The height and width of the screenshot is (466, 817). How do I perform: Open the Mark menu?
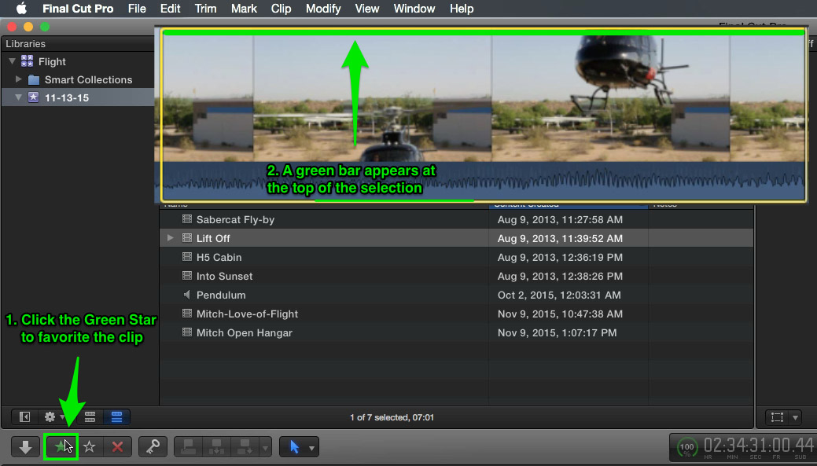pyautogui.click(x=245, y=9)
